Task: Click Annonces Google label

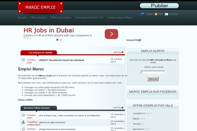Action: (134, 40)
